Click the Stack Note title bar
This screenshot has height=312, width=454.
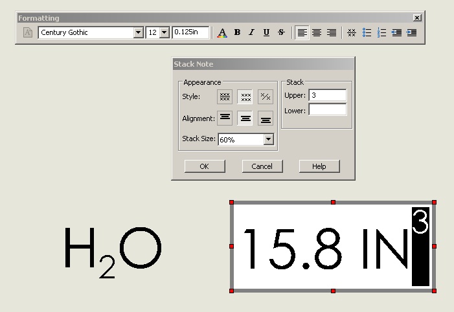263,64
